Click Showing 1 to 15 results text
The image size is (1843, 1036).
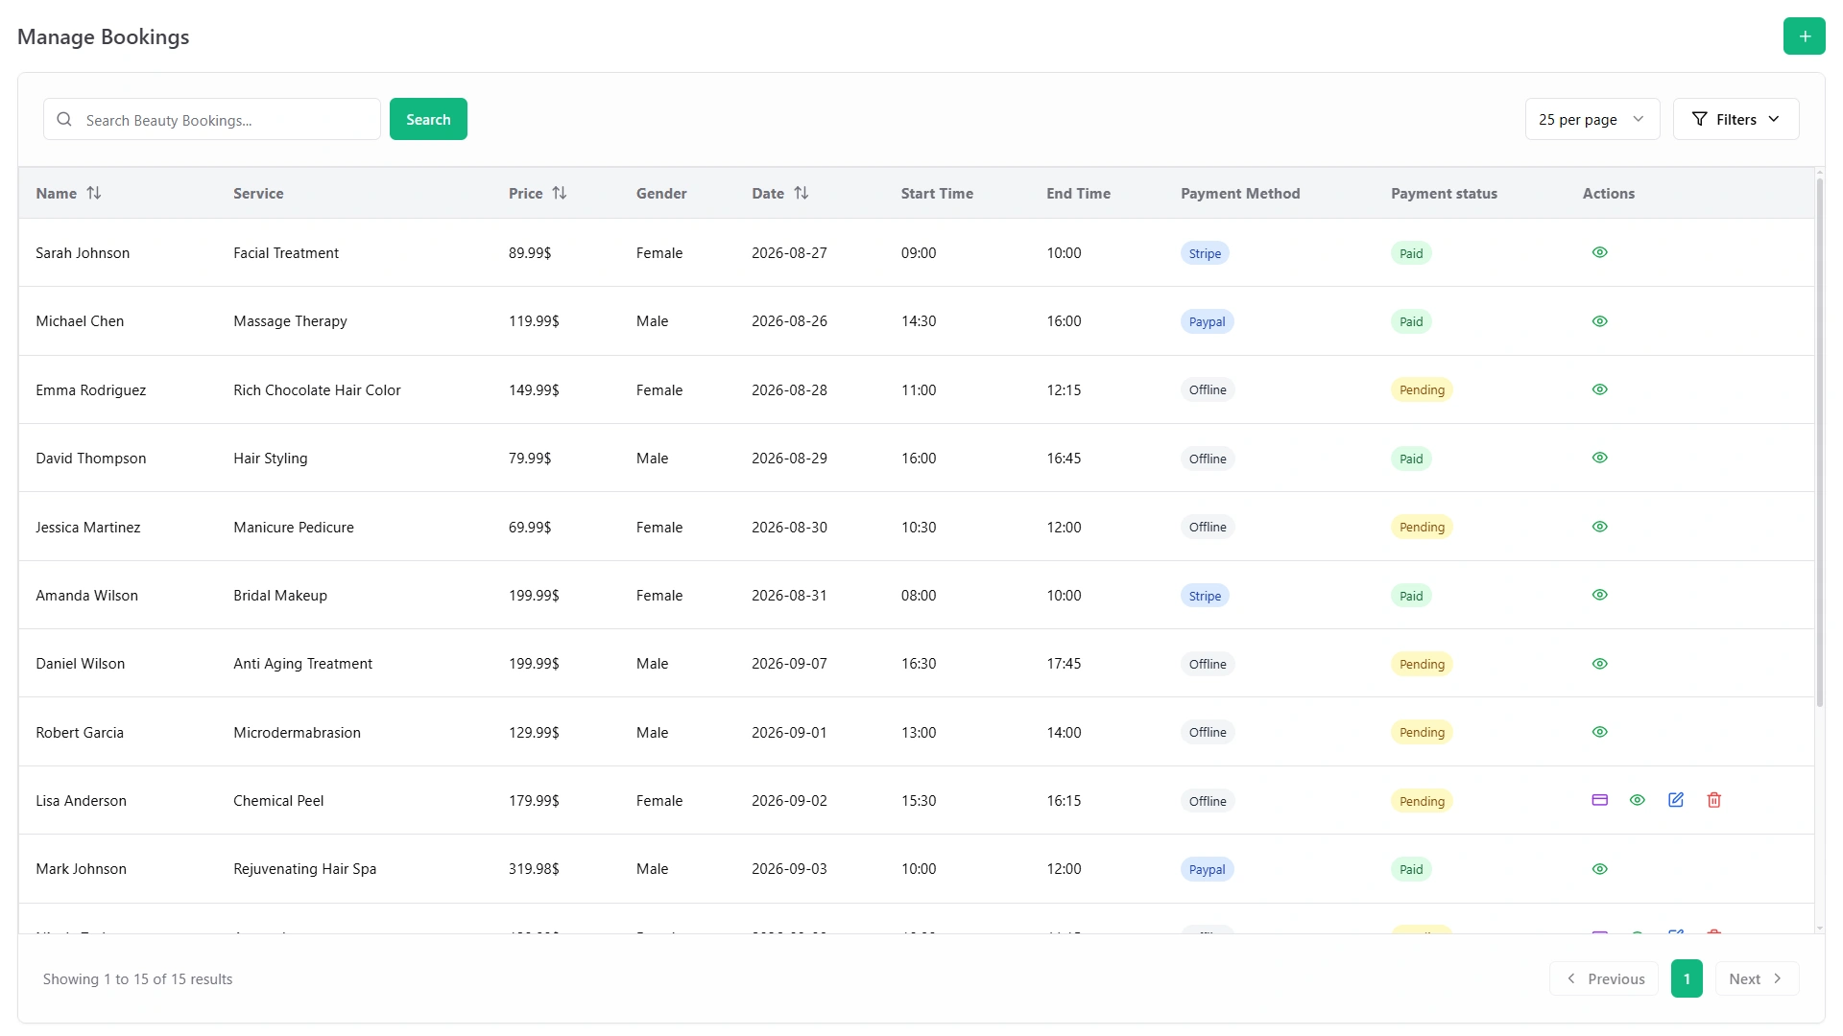click(137, 979)
